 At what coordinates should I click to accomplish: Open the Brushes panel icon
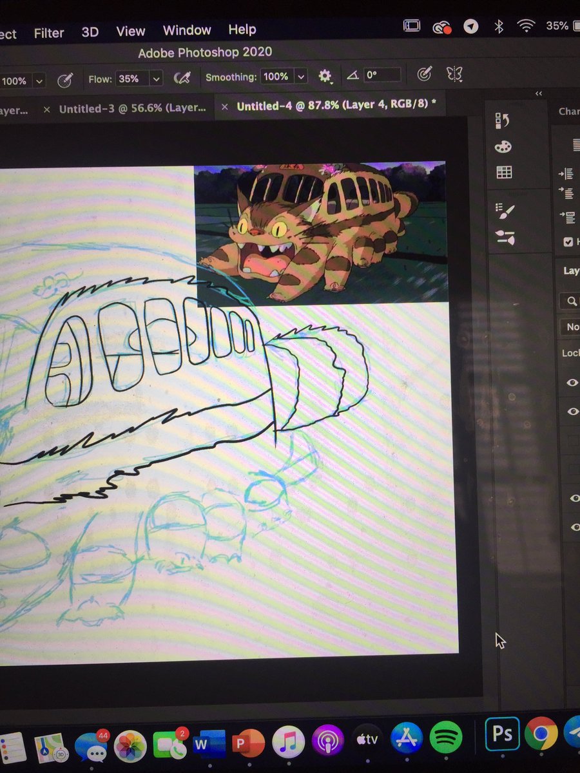[x=504, y=236]
